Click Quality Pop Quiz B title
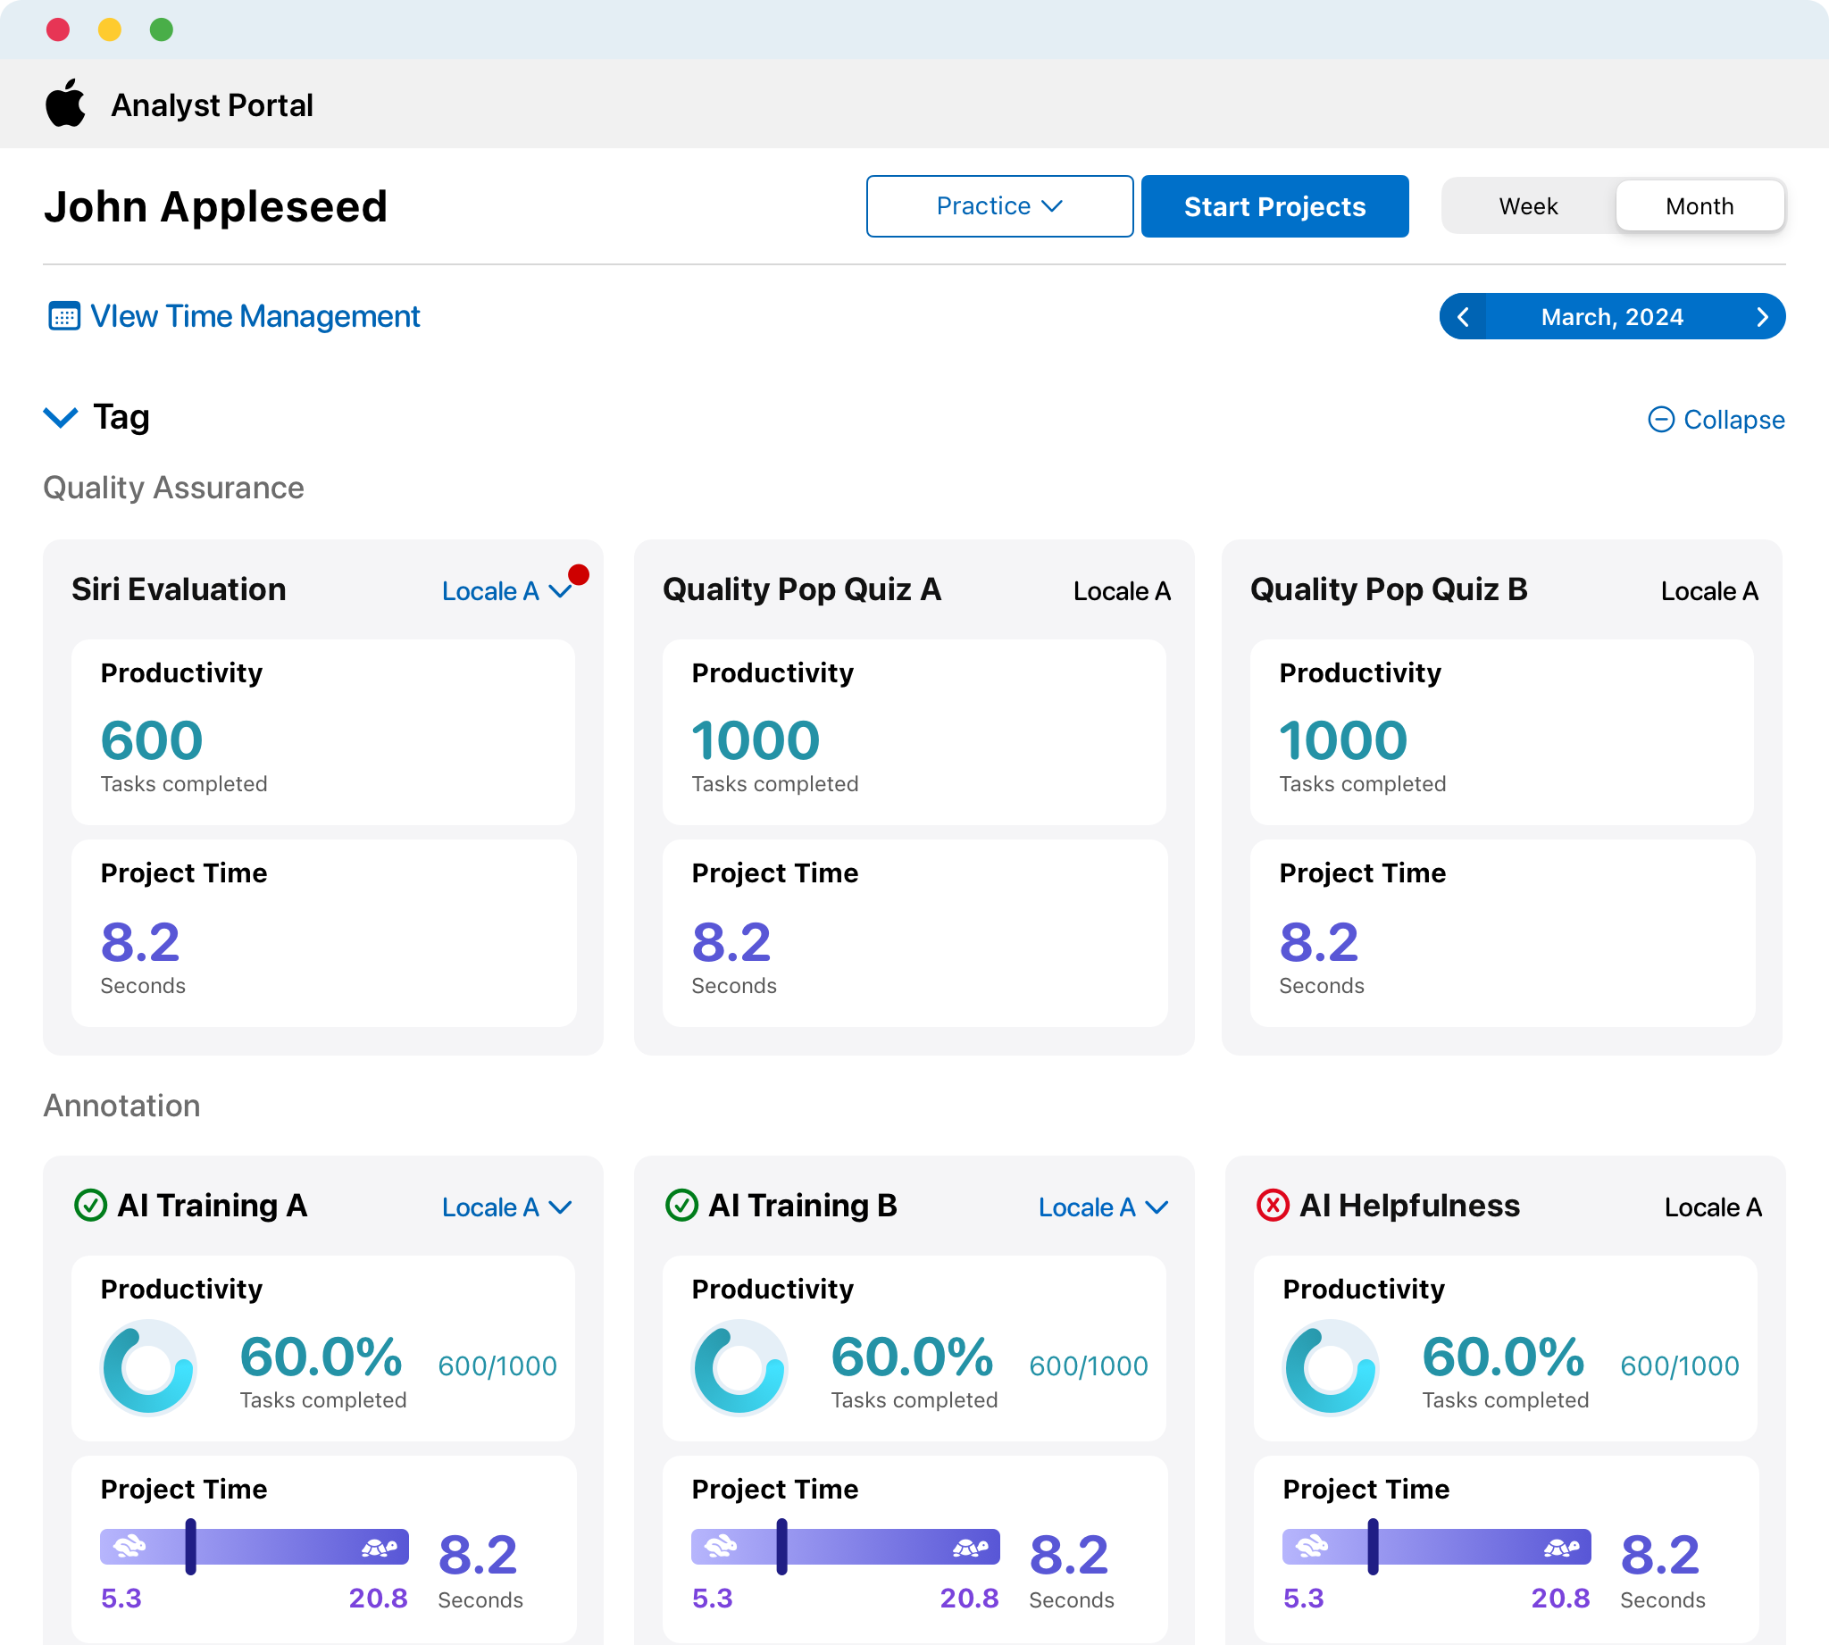The height and width of the screenshot is (1645, 1829). [x=1389, y=589]
